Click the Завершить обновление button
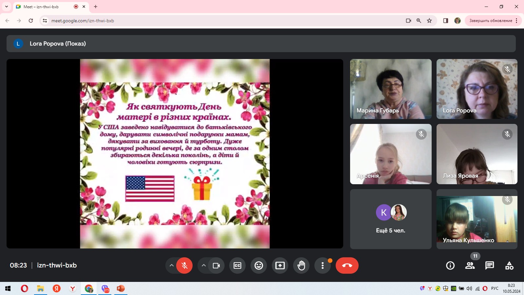The width and height of the screenshot is (524, 295). [x=491, y=21]
